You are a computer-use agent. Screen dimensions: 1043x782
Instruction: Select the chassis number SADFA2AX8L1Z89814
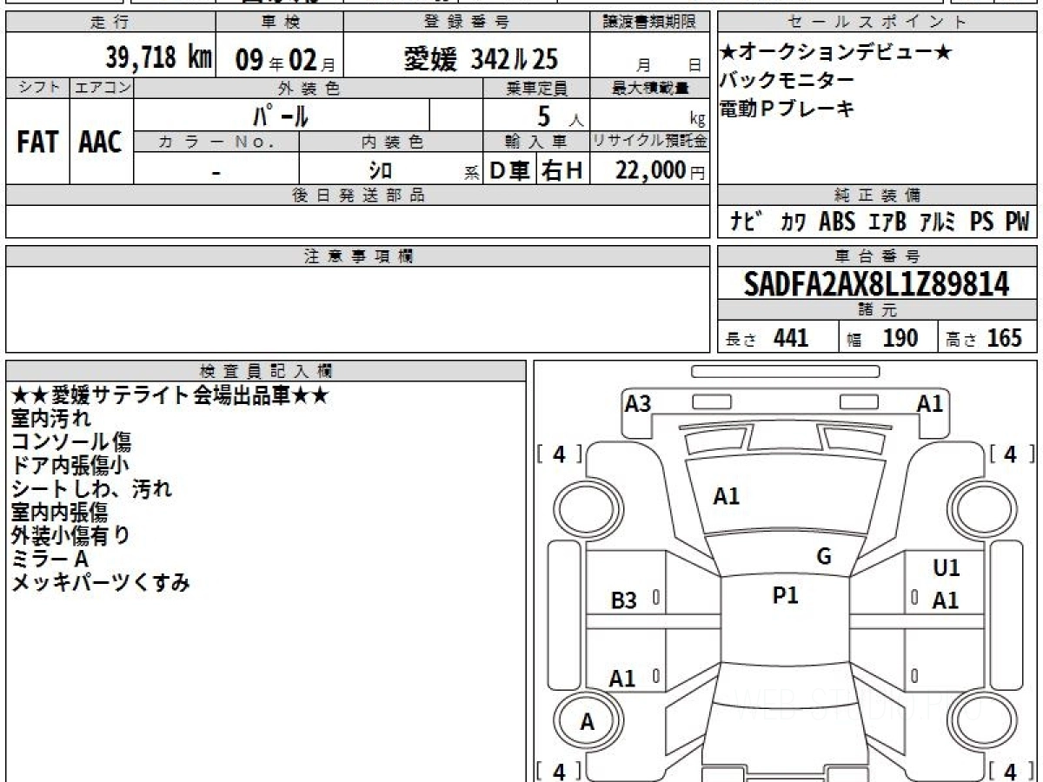876,284
